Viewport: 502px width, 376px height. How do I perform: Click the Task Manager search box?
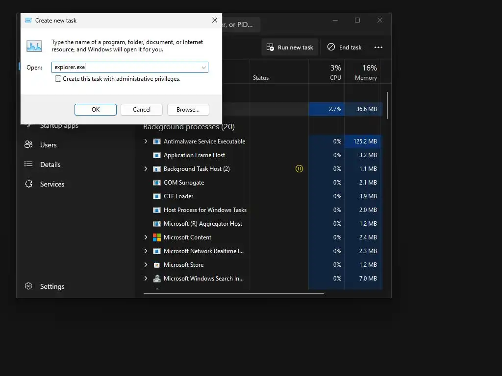tap(241, 24)
